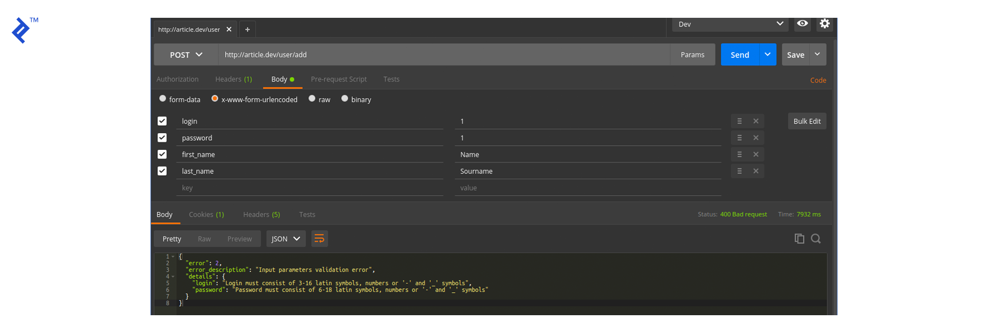Select the form-data radio option
The height and width of the screenshot is (333, 988).
point(163,99)
